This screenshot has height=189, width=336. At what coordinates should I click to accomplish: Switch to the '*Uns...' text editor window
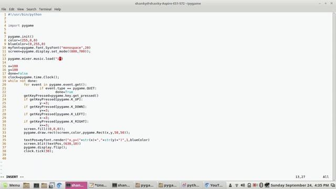(x=99, y=185)
